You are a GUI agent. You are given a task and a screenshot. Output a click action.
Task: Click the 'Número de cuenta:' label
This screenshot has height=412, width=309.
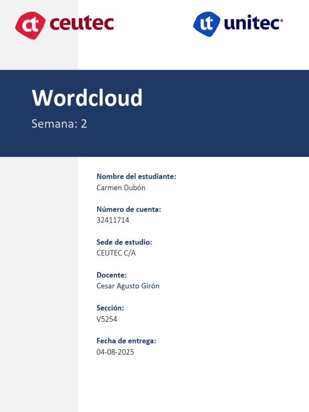[128, 209]
